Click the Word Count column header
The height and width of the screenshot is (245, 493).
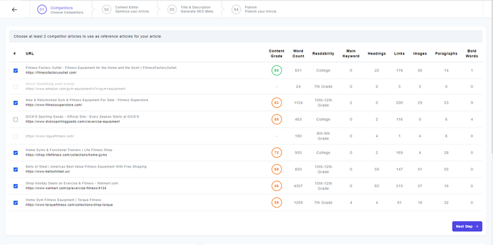(298, 53)
